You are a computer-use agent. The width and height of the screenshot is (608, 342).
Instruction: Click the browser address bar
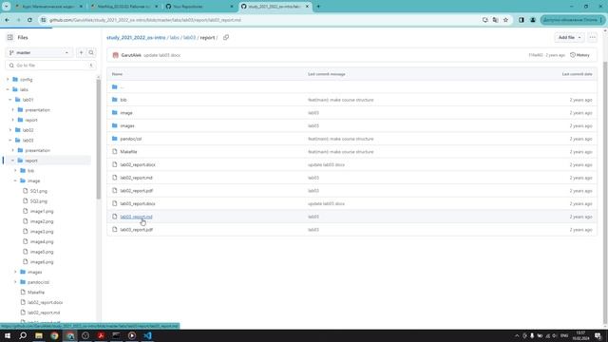(259, 20)
